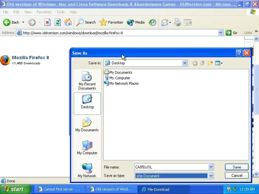
Task: Open the Help menu
Action: pyautogui.click(x=73, y=12)
